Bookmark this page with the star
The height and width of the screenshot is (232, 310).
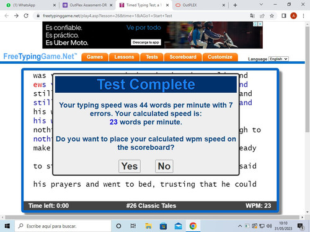[x=272, y=16]
